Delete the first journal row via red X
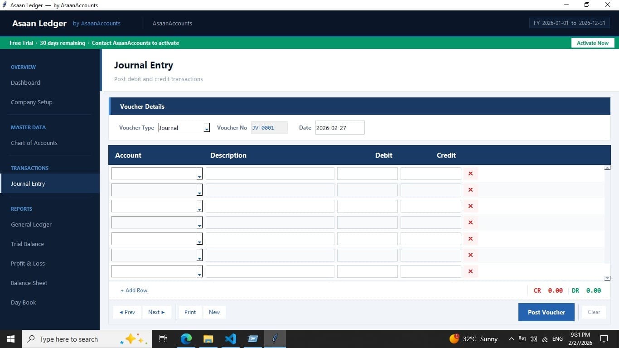This screenshot has width=619, height=348. tap(470, 173)
